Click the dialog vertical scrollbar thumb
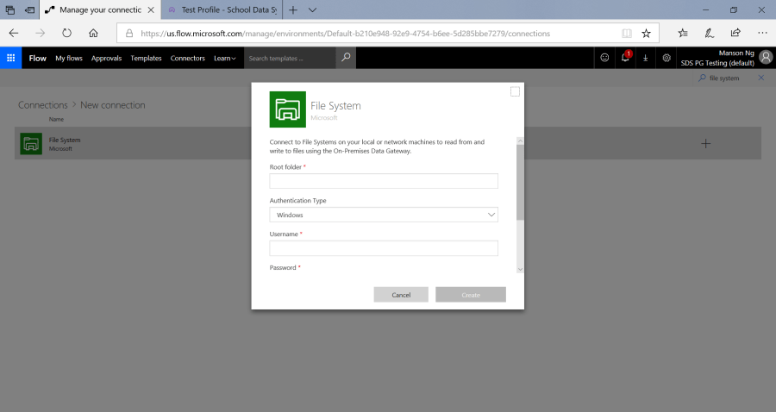776x412 pixels. tap(520, 182)
